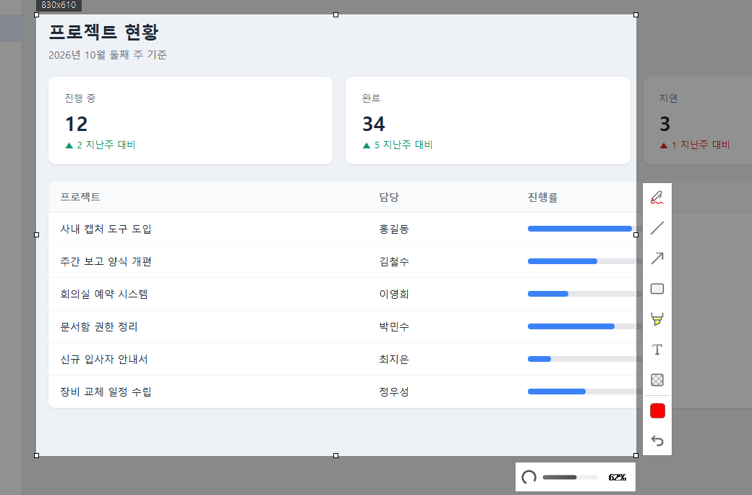
Task: Click the number 34 in 완료 card
Action: [x=374, y=124]
